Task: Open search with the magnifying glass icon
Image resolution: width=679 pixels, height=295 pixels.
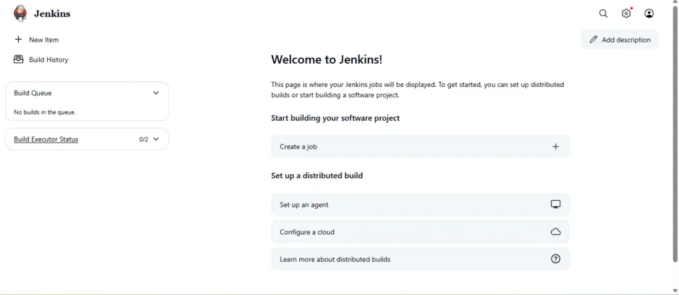Action: [603, 13]
